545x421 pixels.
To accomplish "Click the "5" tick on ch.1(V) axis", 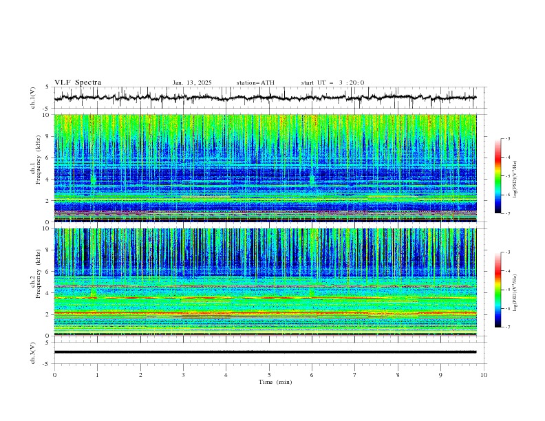I will coord(47,87).
